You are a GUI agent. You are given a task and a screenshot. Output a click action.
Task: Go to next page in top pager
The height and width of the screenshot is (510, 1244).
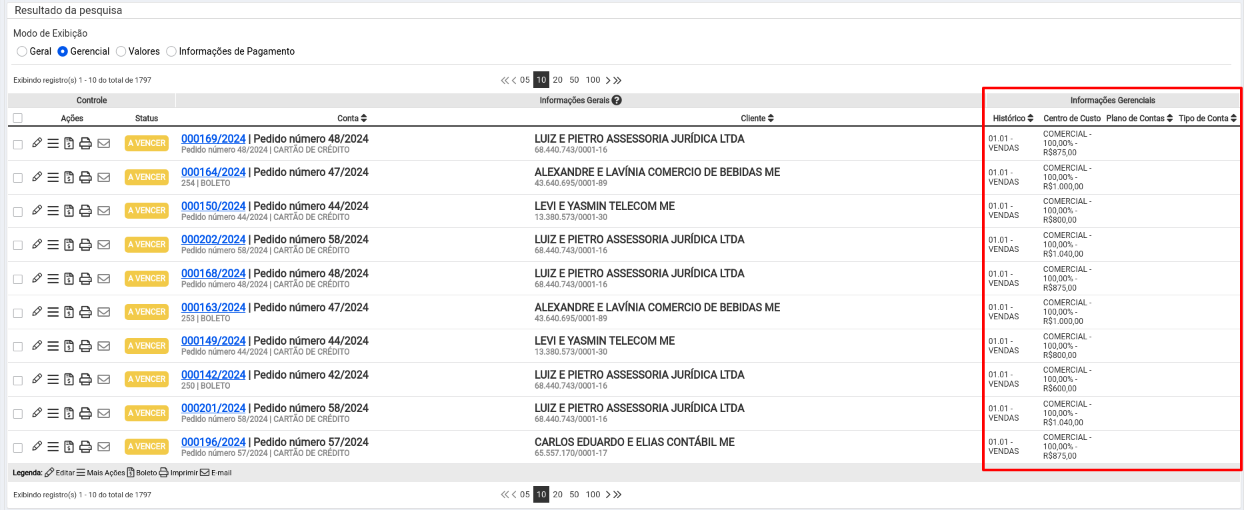point(608,80)
